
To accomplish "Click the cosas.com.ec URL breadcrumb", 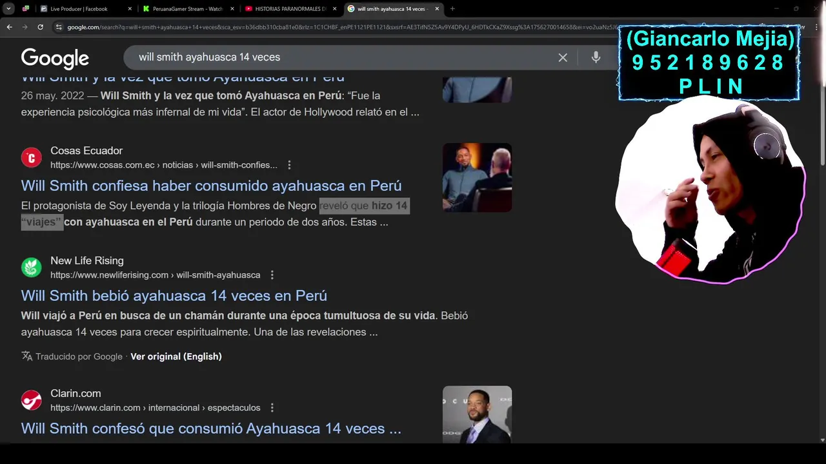I will click(x=164, y=165).
